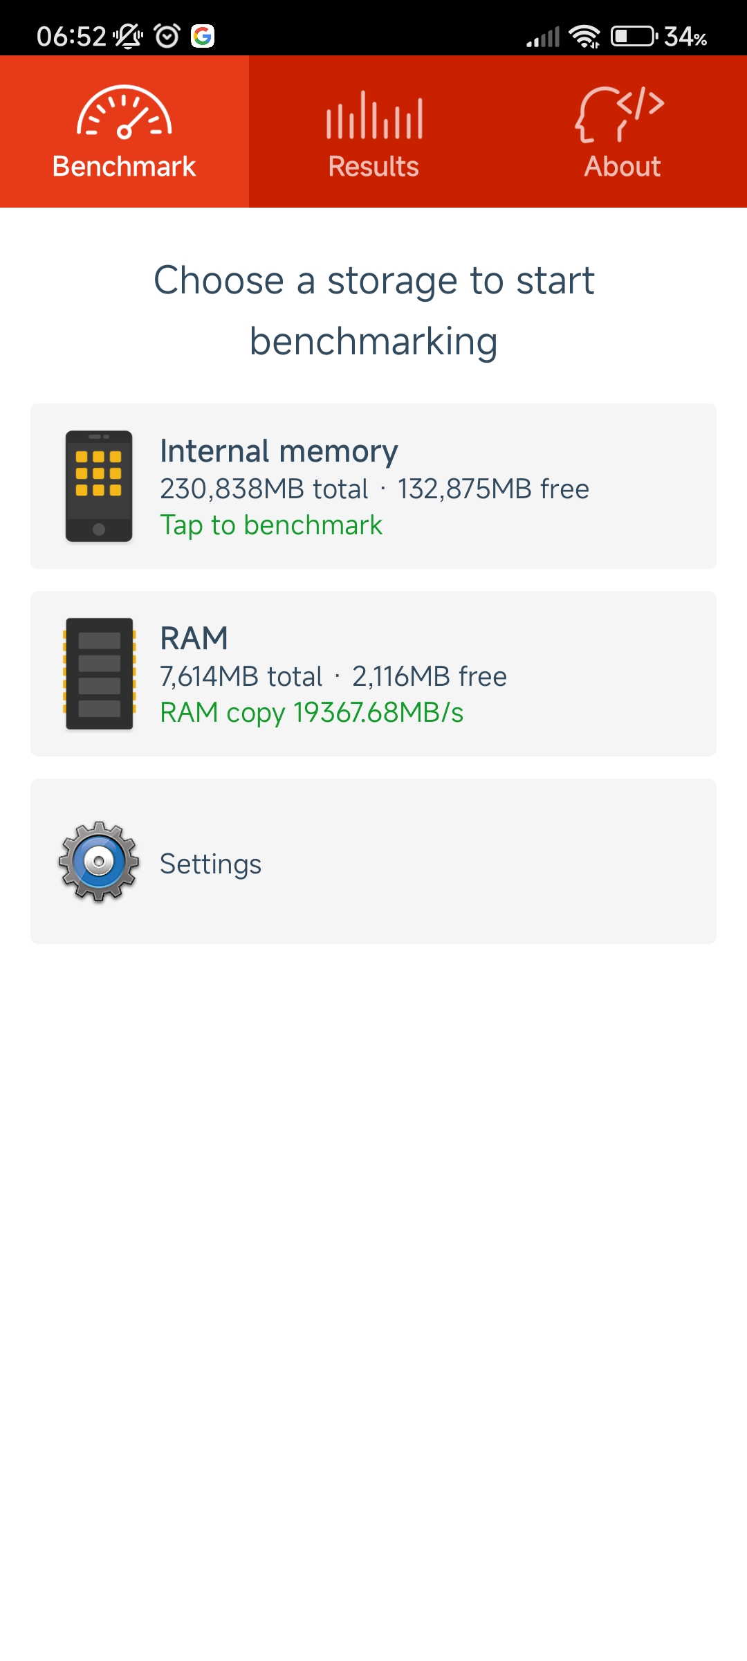Tap the cellular signal strength icon
The width and height of the screenshot is (747, 1661).
[543, 37]
